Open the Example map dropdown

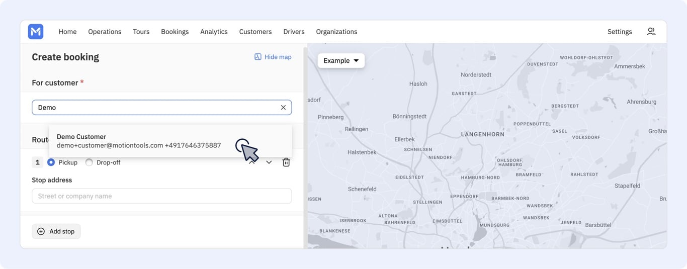[x=341, y=61]
